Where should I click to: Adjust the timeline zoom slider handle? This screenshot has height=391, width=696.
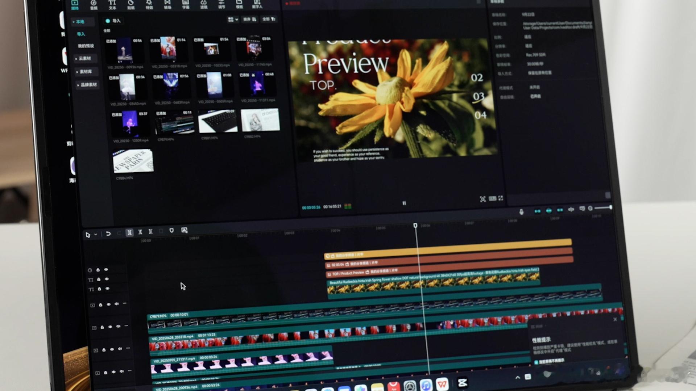click(x=610, y=207)
